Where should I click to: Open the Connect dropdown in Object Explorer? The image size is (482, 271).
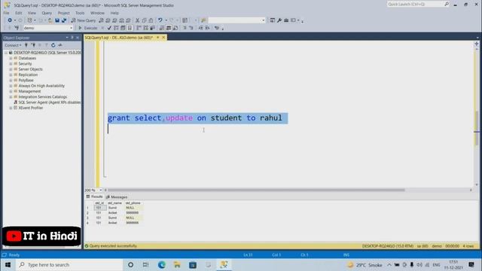13,45
